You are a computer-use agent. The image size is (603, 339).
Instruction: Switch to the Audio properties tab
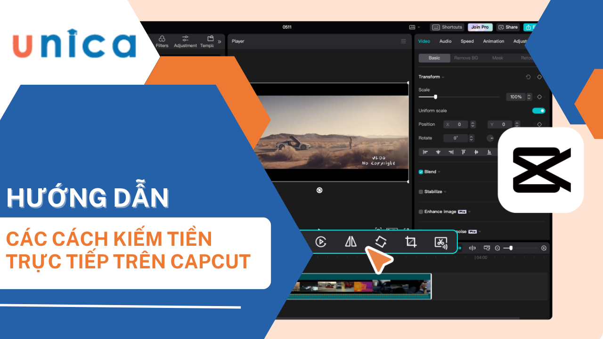point(445,41)
